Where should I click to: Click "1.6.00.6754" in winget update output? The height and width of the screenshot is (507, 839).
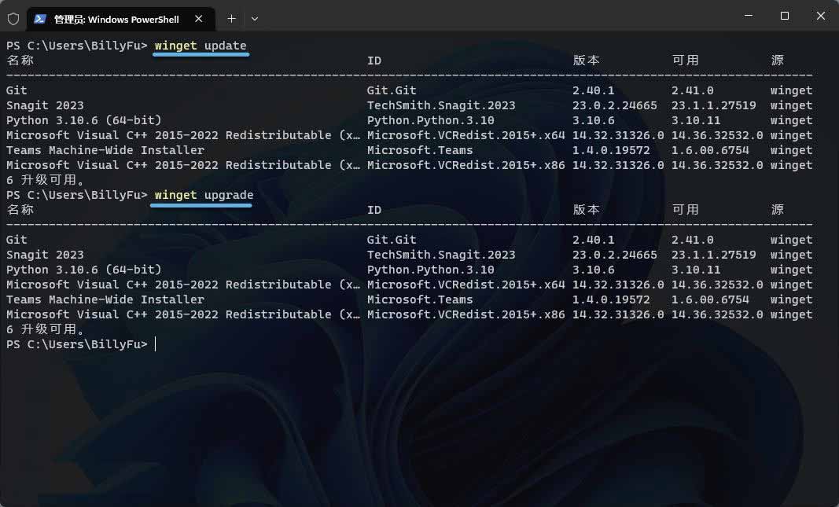pos(710,150)
